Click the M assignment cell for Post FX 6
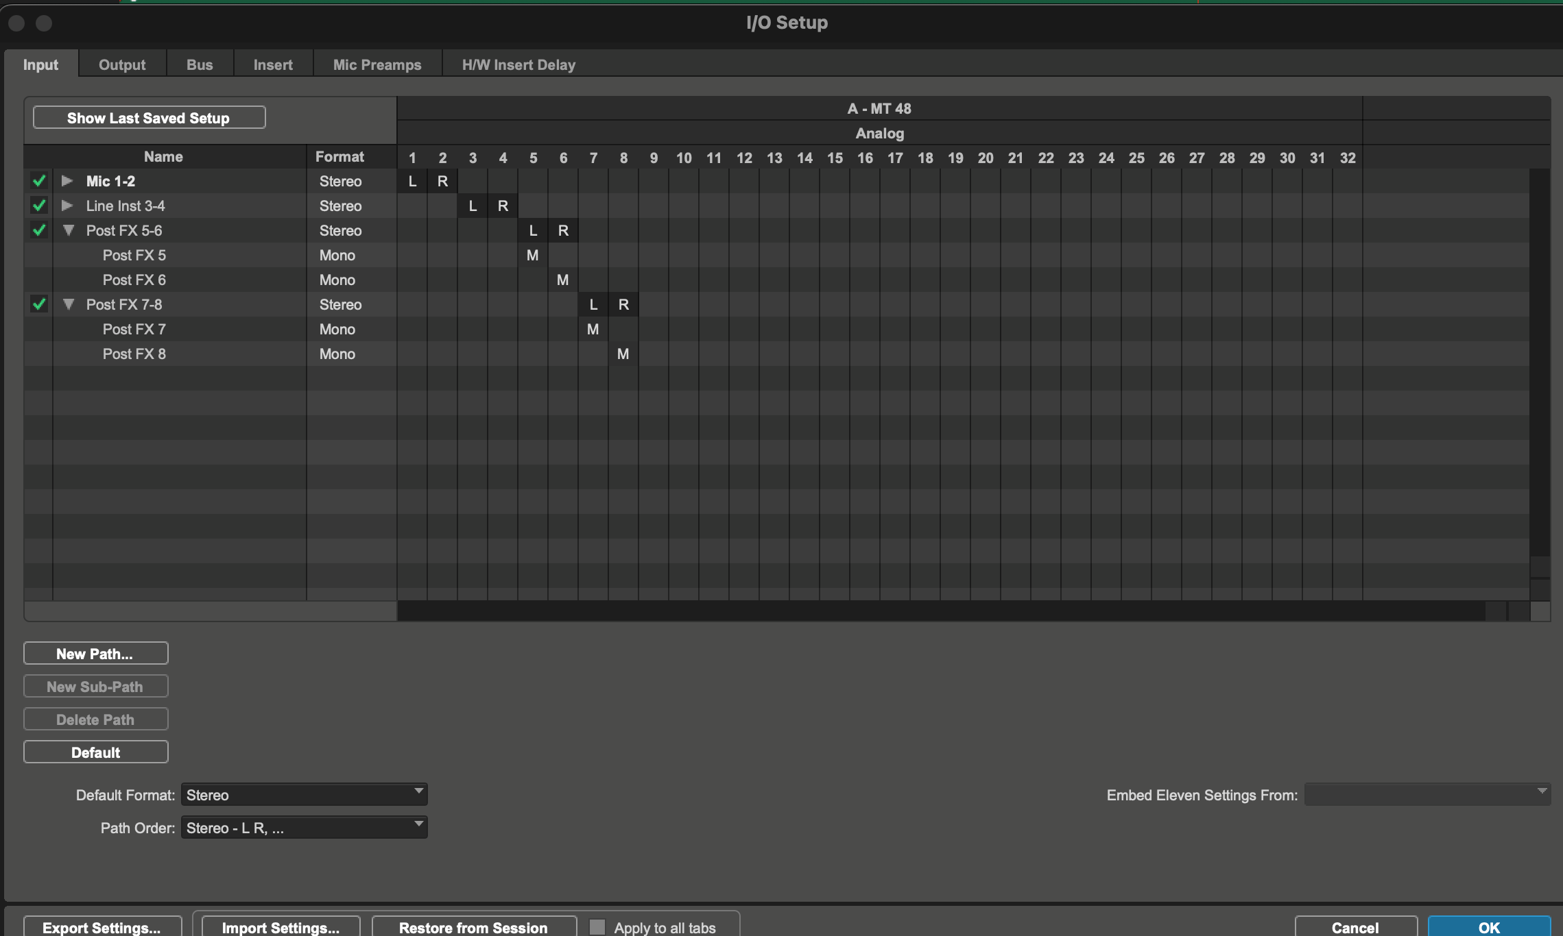 pos(562,280)
